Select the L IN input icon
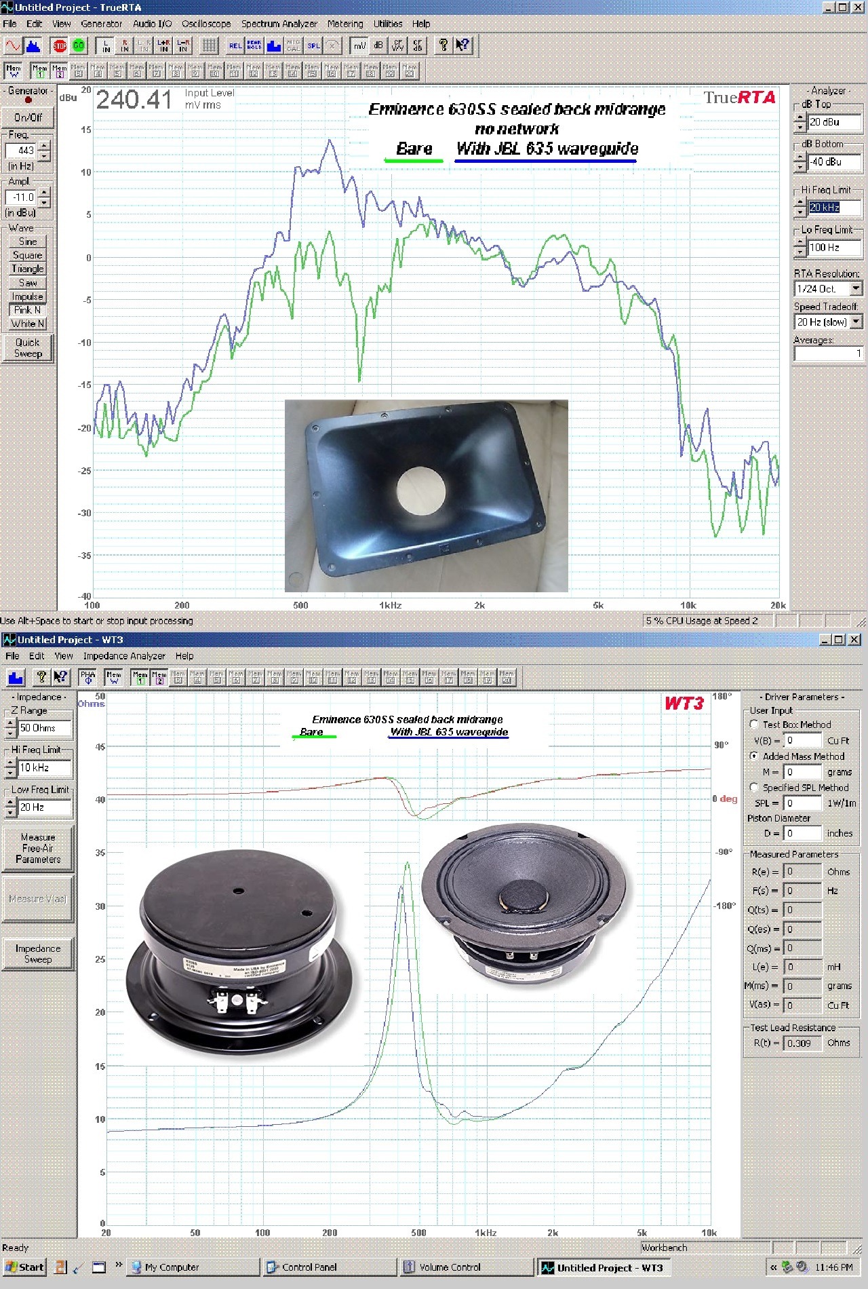Screen dimensions: 868x1289 pos(106,45)
